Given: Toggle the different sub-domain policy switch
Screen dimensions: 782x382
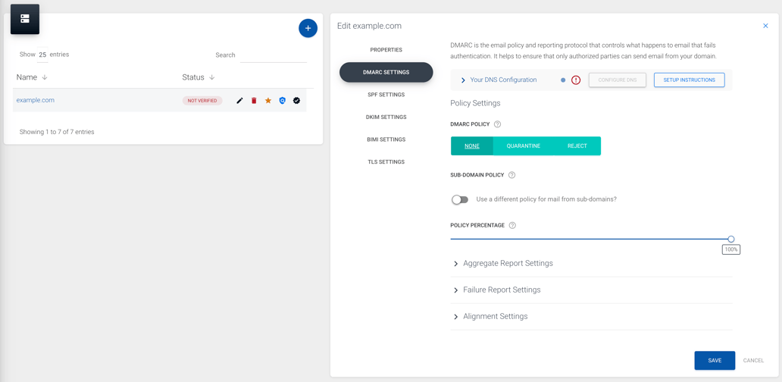Looking at the screenshot, I should (x=460, y=200).
